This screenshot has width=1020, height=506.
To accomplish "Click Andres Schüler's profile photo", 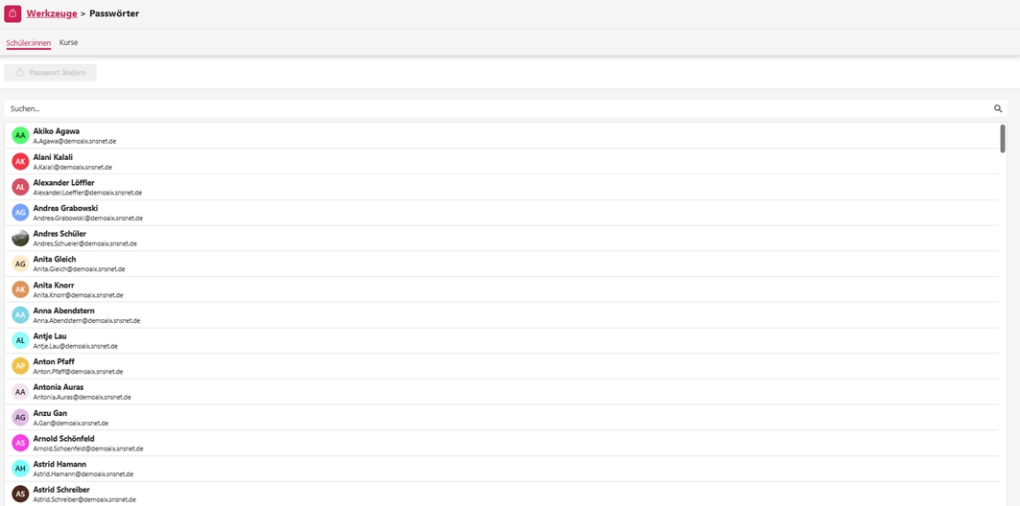I will point(20,238).
